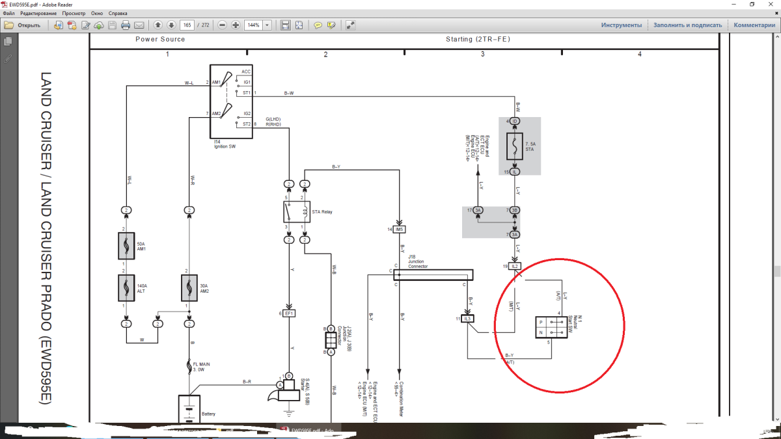The image size is (781, 439).
Task: Click the Battery label
Action: [x=209, y=414]
